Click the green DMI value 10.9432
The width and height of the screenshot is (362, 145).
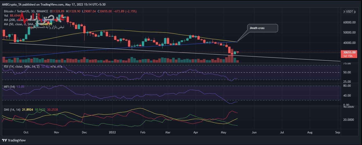point(41,110)
